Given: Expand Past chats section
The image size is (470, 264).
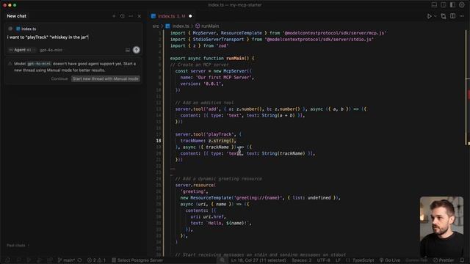Looking at the screenshot, I should (x=18, y=246).
